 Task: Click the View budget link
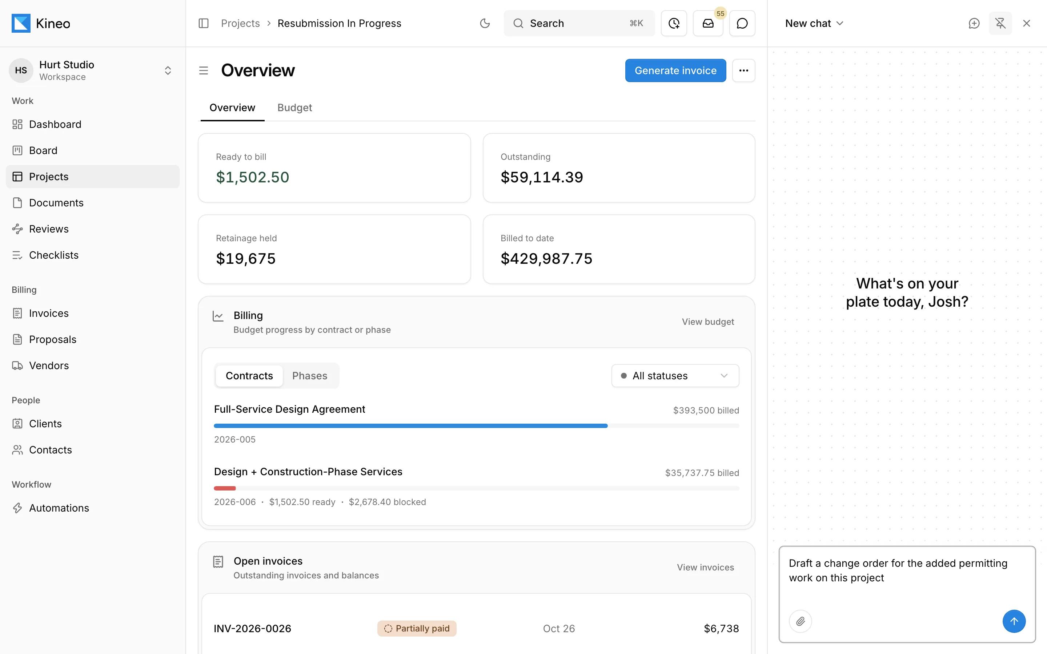pyautogui.click(x=708, y=322)
